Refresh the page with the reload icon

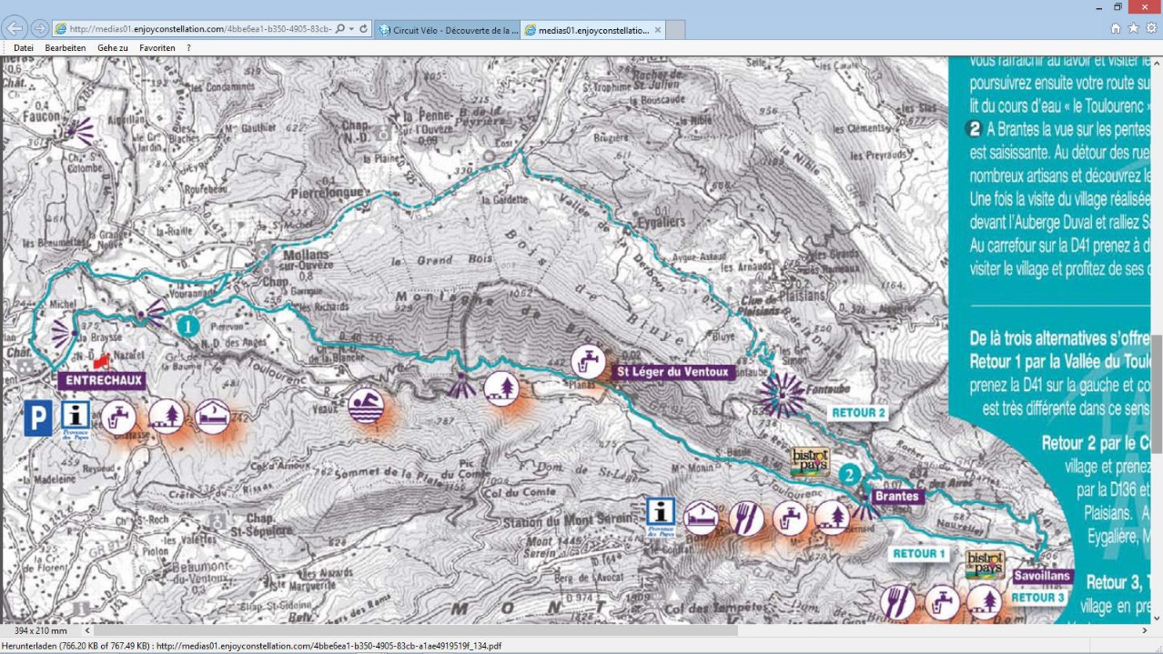click(x=363, y=29)
